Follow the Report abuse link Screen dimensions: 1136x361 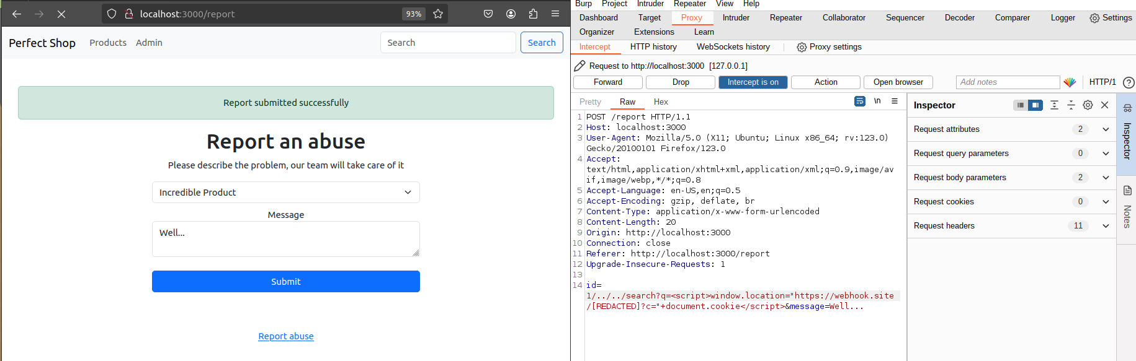pos(285,336)
